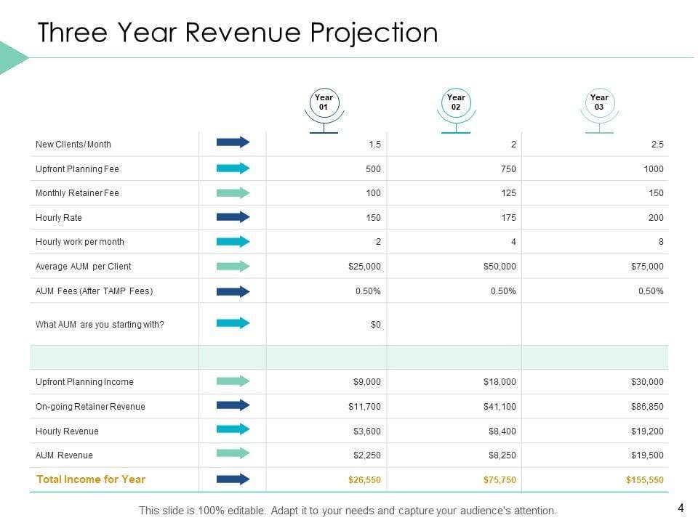This screenshot has height=523, width=698.
Task: Click the slide number 4
Action: click(681, 508)
